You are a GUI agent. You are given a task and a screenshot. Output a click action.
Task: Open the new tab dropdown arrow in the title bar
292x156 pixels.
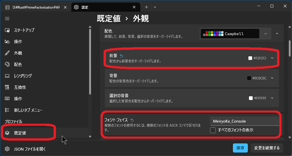(x=155, y=7)
